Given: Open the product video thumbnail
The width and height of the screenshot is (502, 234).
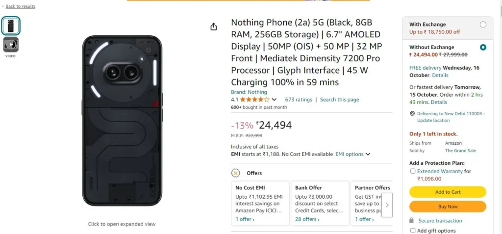Looking at the screenshot, I should [x=11, y=45].
